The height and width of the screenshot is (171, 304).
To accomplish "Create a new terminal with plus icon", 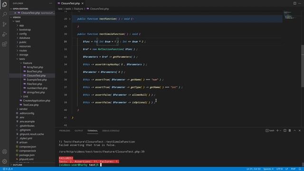I will tap(277, 131).
